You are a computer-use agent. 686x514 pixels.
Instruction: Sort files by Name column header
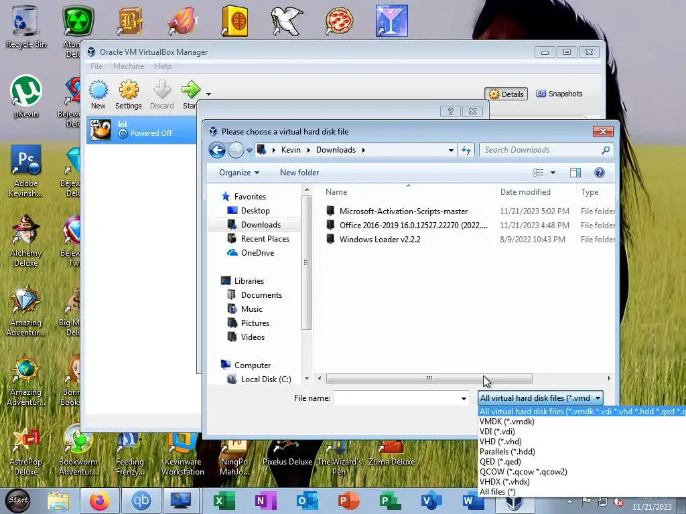tap(336, 192)
